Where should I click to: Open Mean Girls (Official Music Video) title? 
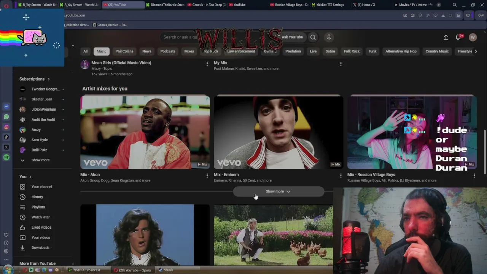(121, 63)
